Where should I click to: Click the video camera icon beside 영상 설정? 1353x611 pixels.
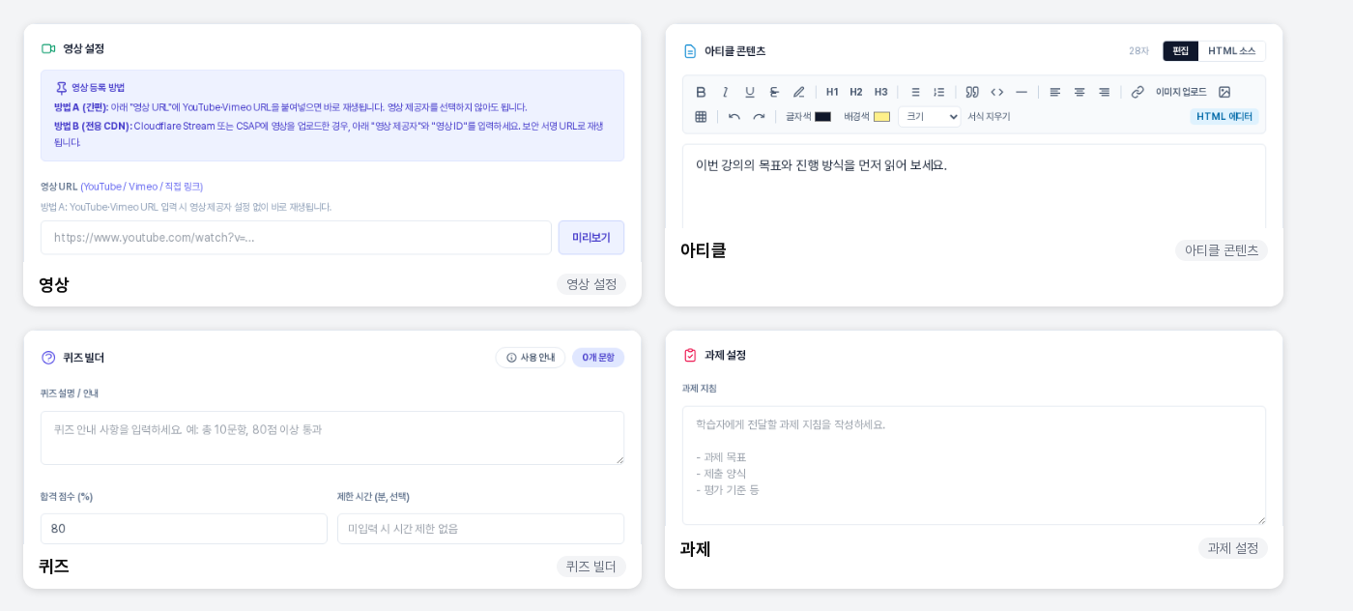48,48
